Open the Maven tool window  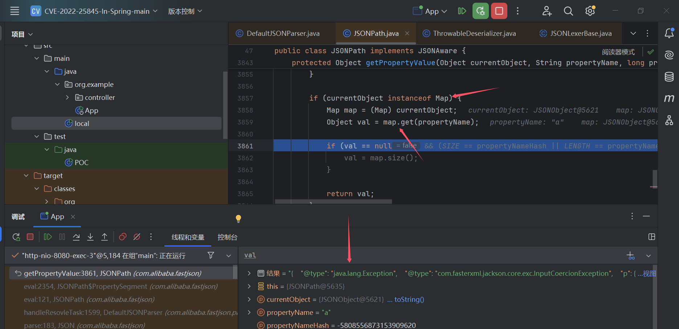click(669, 98)
